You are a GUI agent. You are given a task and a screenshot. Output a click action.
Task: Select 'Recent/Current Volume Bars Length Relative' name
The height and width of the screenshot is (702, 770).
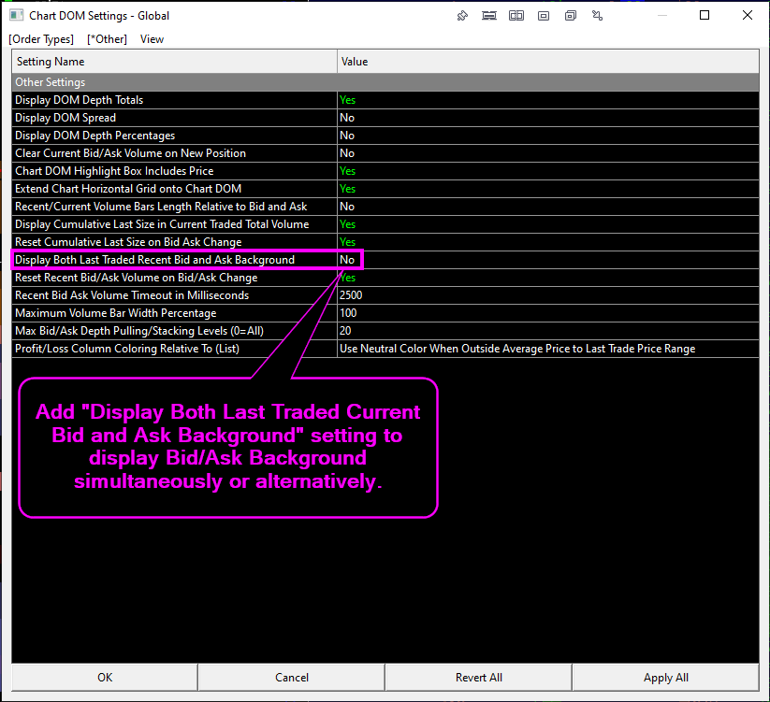pyautogui.click(x=174, y=207)
